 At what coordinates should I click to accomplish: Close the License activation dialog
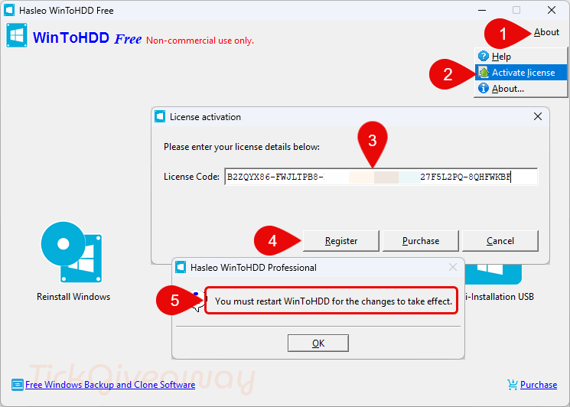point(538,116)
